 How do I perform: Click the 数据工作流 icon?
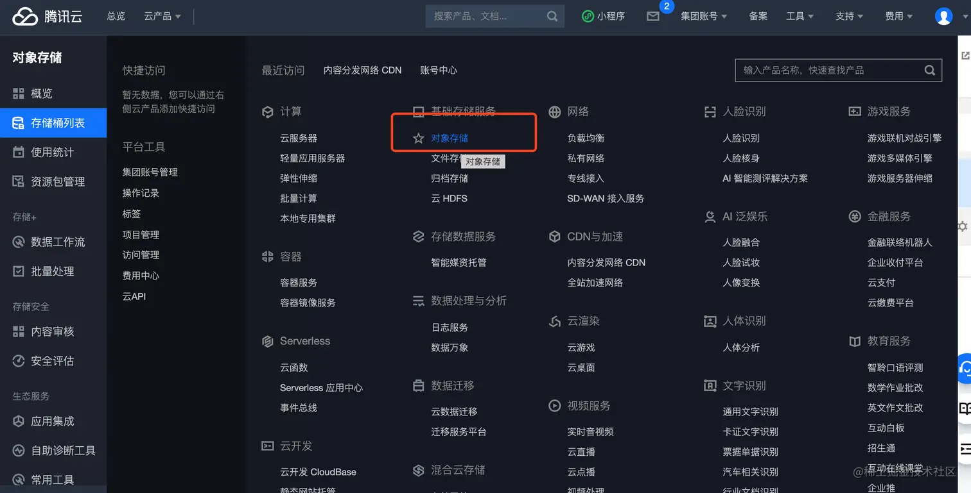coord(19,242)
